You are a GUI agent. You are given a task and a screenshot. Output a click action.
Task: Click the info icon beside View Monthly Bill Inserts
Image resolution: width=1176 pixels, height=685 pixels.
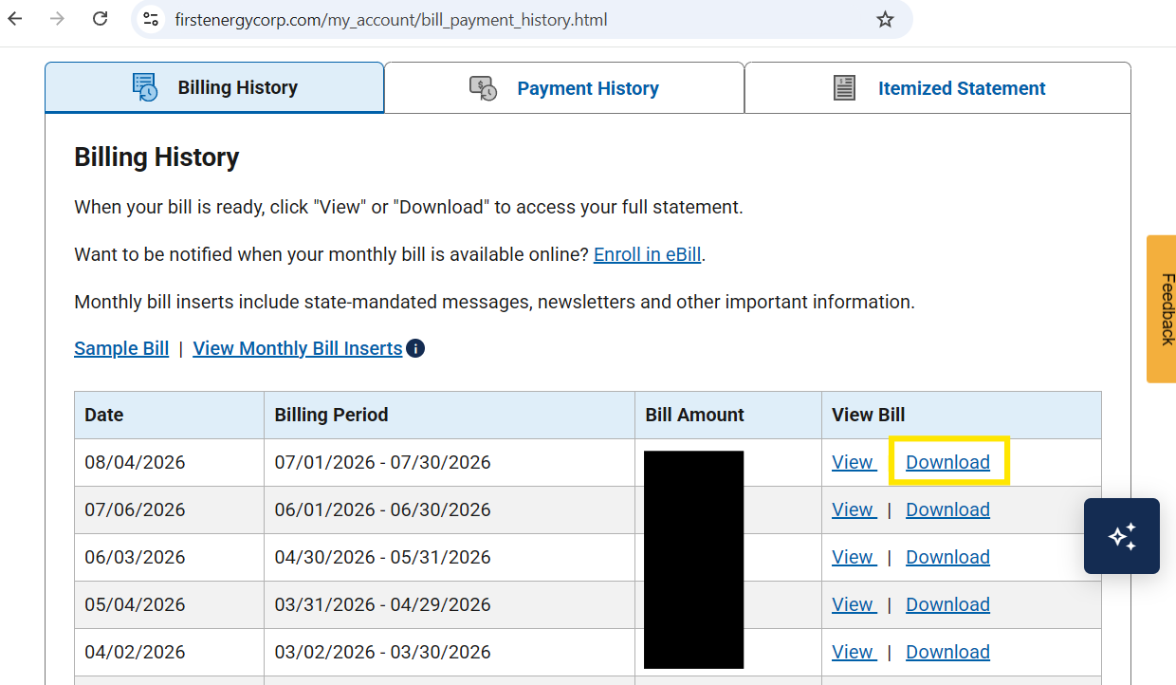415,348
